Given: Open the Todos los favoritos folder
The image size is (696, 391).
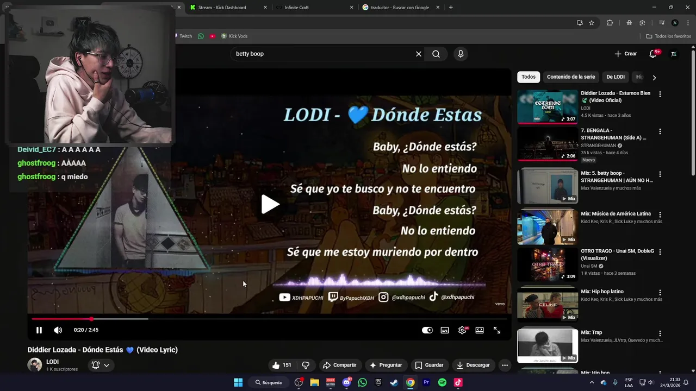Looking at the screenshot, I should point(668,36).
